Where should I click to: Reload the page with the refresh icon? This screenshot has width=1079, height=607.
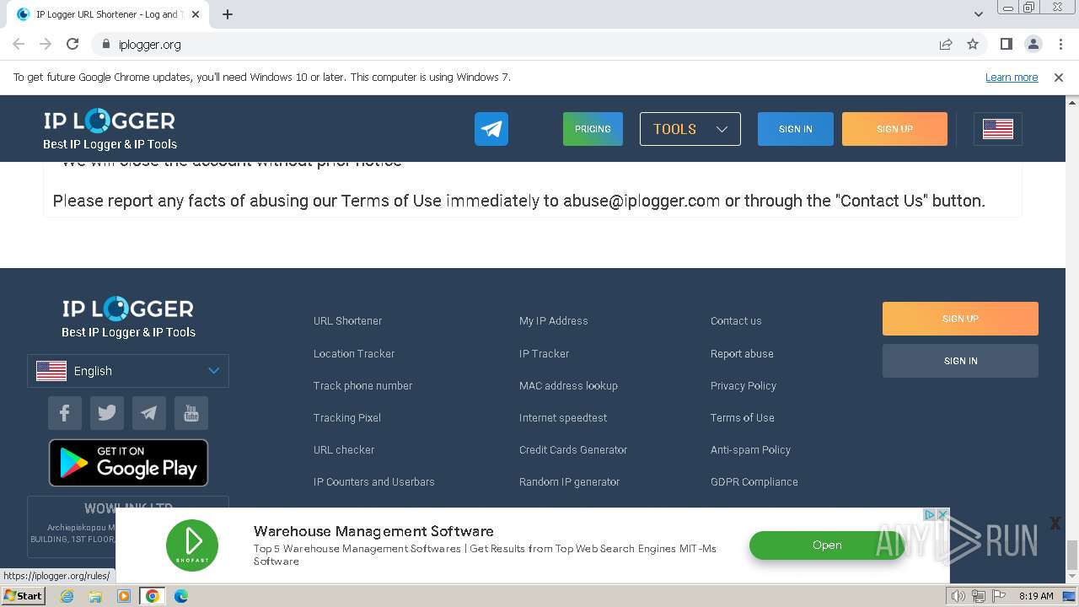tap(72, 44)
